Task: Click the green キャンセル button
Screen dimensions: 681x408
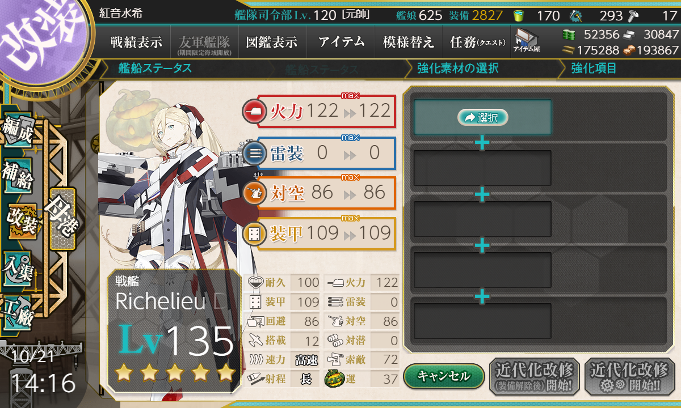Action: pos(444,375)
